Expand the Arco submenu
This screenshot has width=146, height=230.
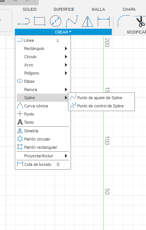tap(43, 65)
